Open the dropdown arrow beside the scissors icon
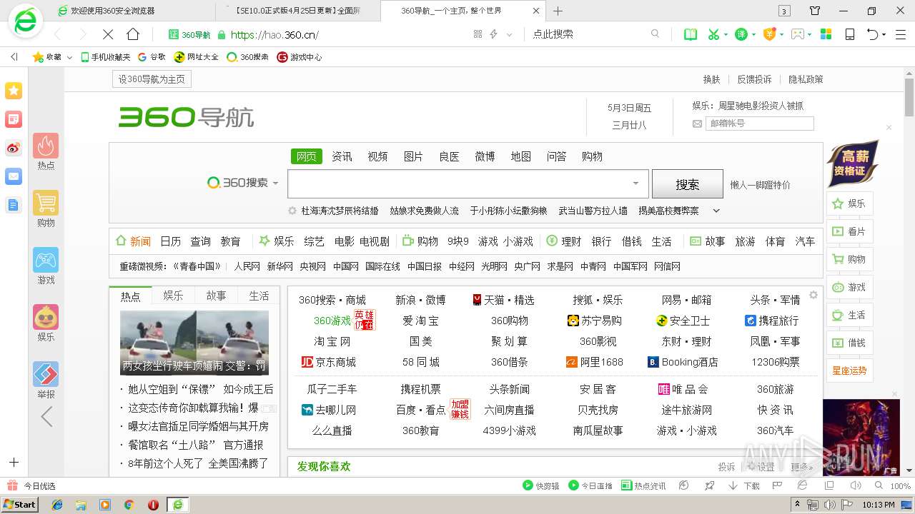The width and height of the screenshot is (915, 514). [x=726, y=34]
